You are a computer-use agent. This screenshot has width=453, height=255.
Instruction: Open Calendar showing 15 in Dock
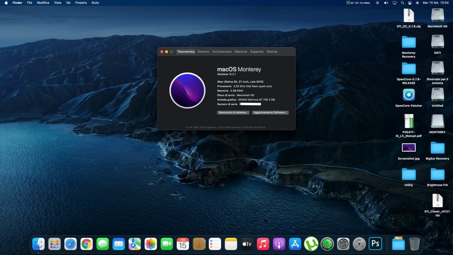(183, 244)
